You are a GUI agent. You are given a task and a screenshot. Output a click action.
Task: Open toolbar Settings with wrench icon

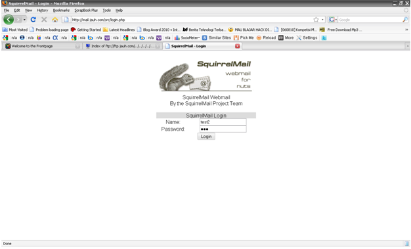307,38
